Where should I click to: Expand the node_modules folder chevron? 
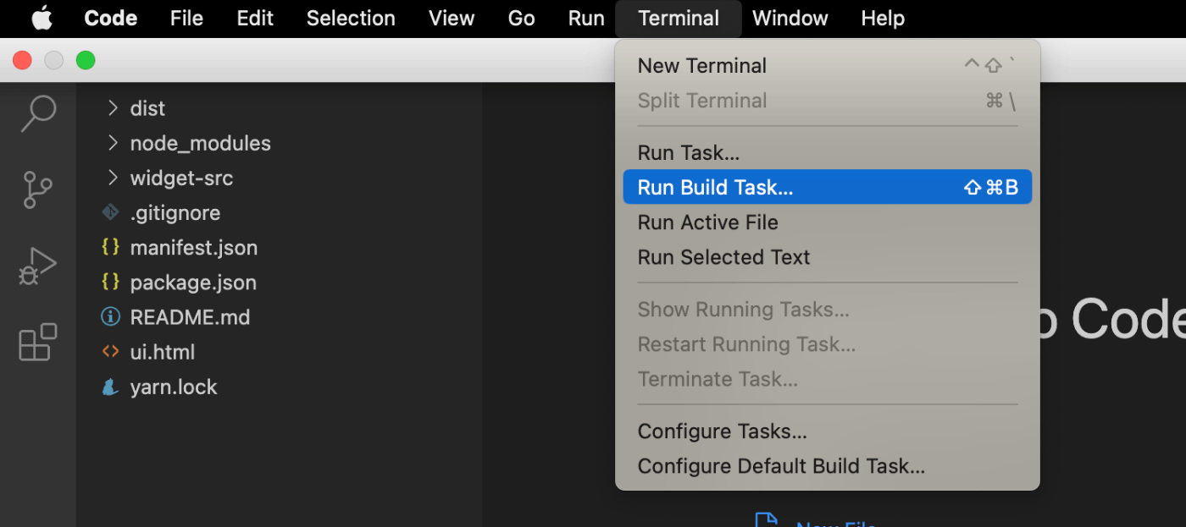112,142
